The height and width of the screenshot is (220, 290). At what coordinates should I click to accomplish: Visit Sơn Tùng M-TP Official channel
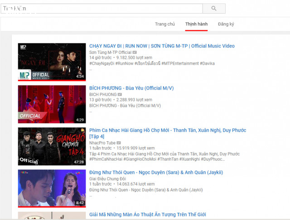pyautogui.click(x=110, y=53)
